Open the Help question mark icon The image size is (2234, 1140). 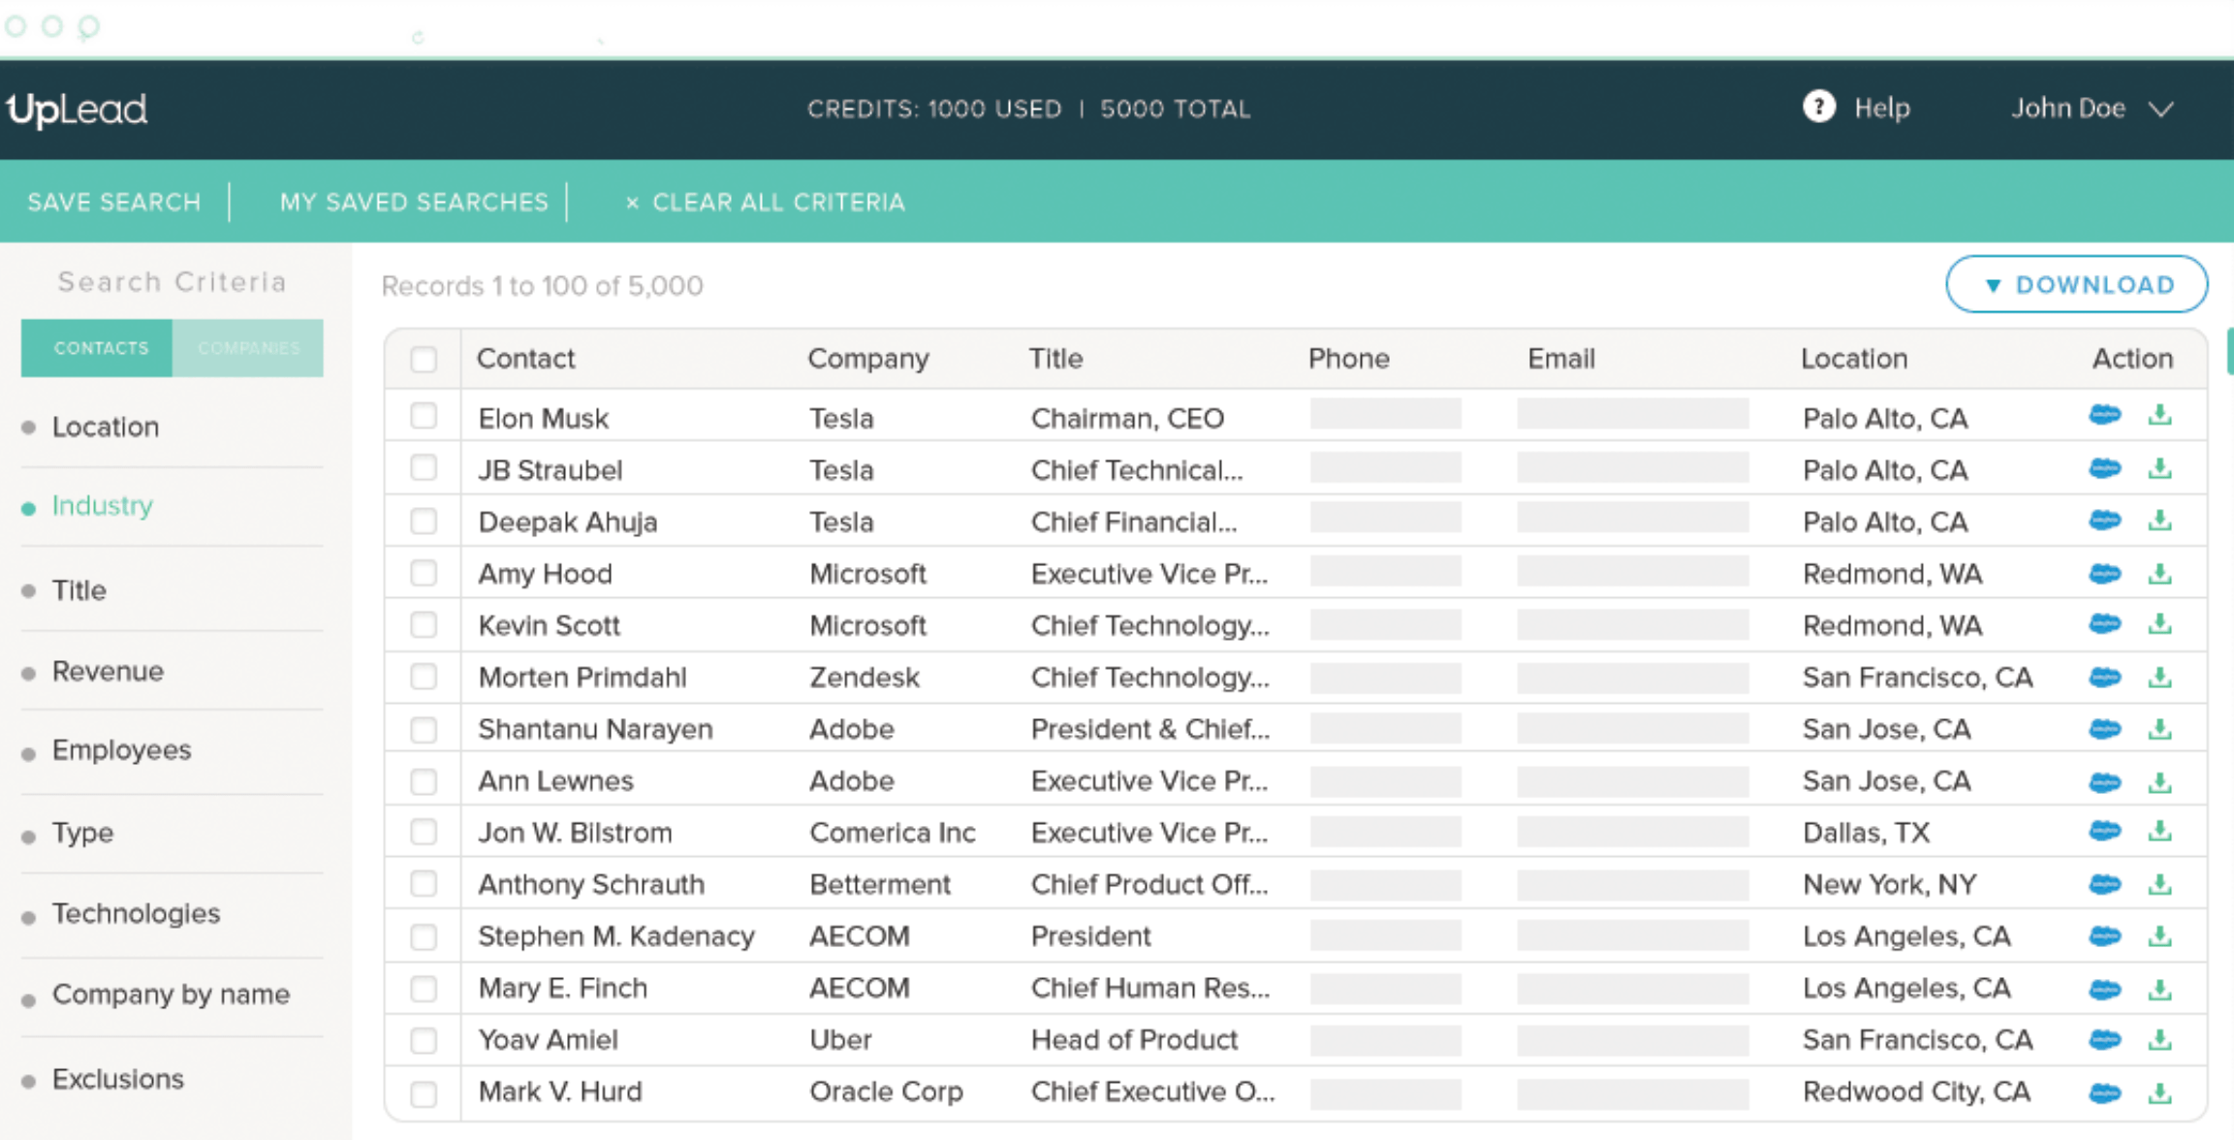click(x=1818, y=107)
